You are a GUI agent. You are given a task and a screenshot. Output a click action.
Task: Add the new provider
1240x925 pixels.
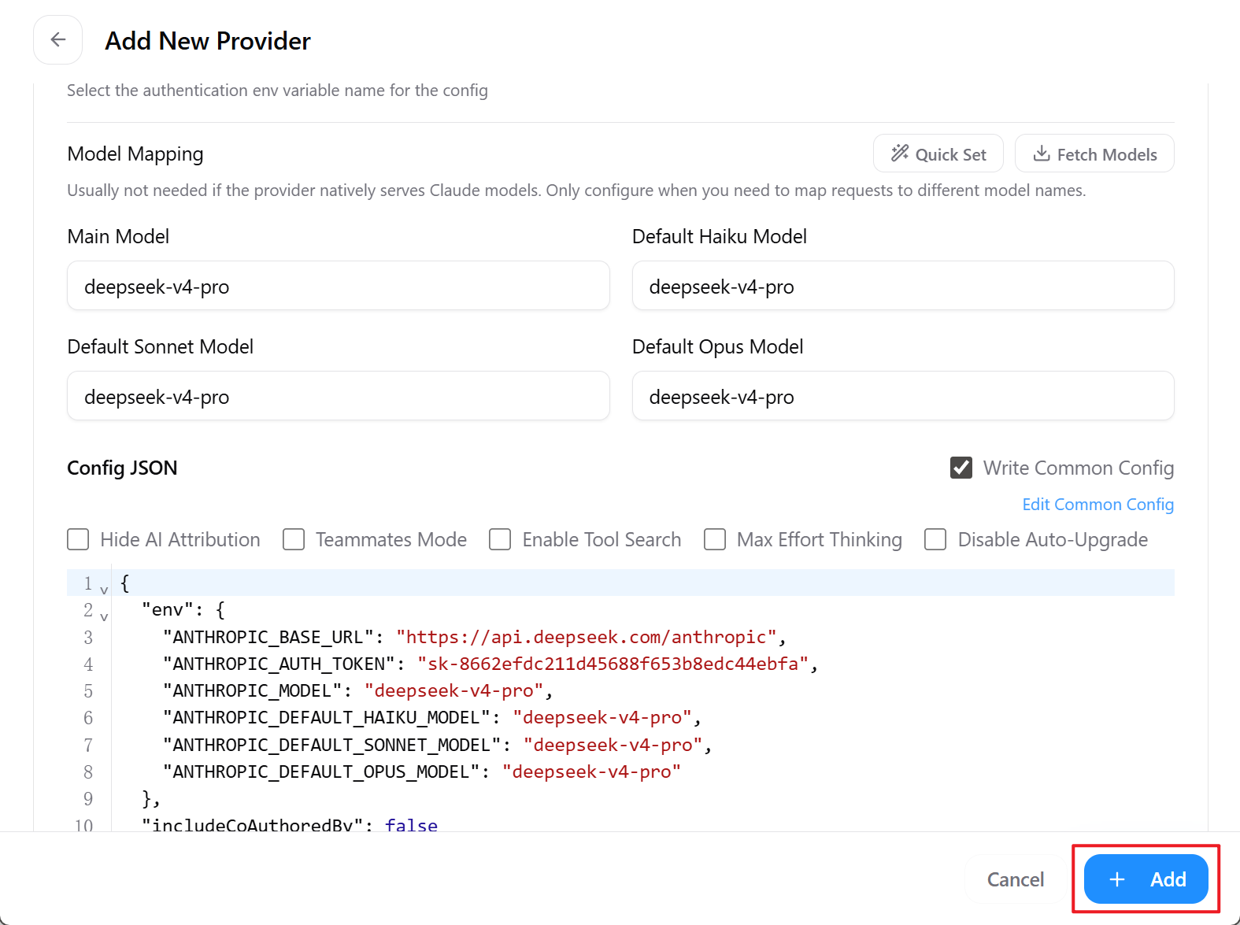coord(1146,879)
